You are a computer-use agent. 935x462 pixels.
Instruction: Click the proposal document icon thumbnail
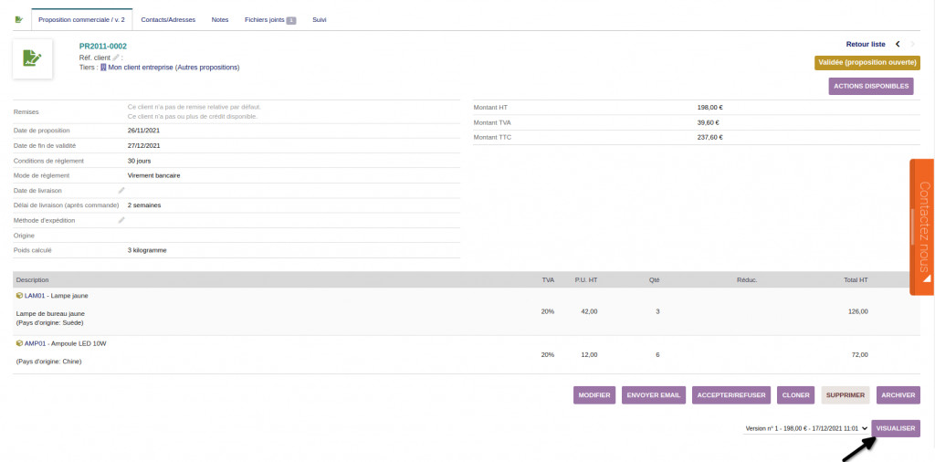point(33,58)
